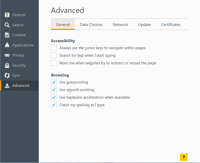Switch to the Update tab

pyautogui.click(x=144, y=24)
